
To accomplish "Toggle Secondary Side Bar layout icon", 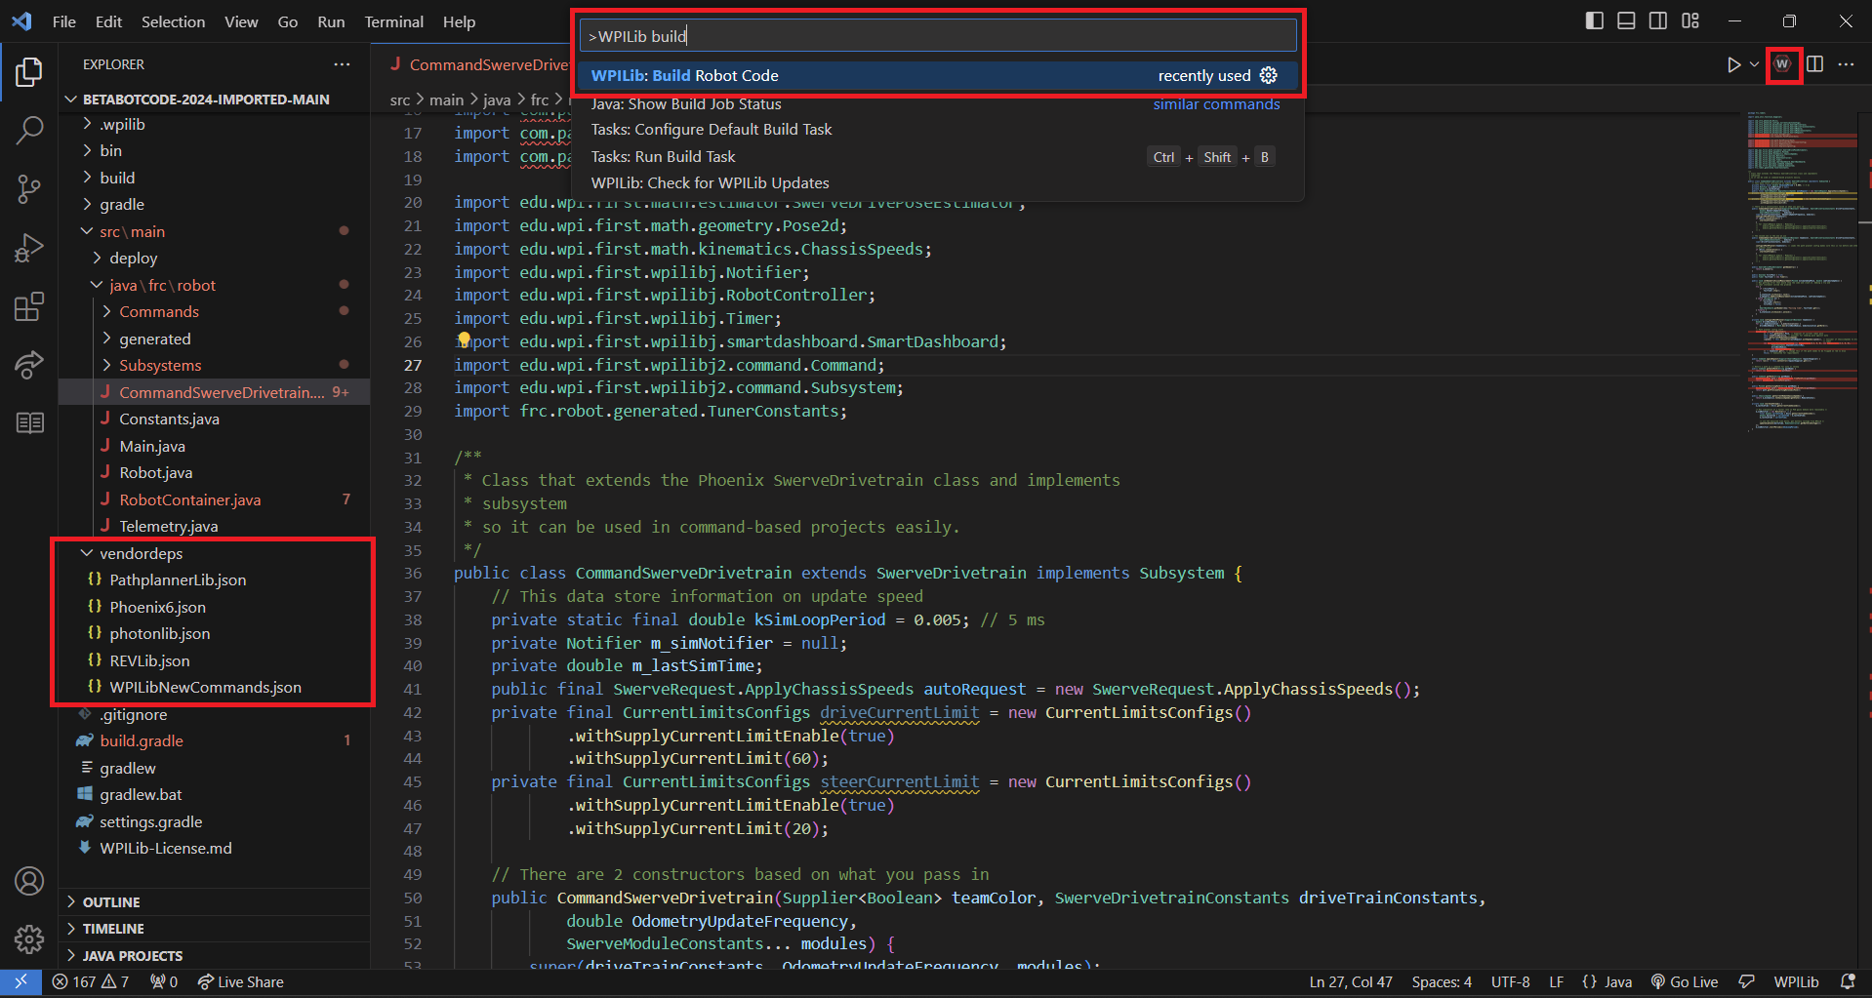I will (x=1658, y=20).
